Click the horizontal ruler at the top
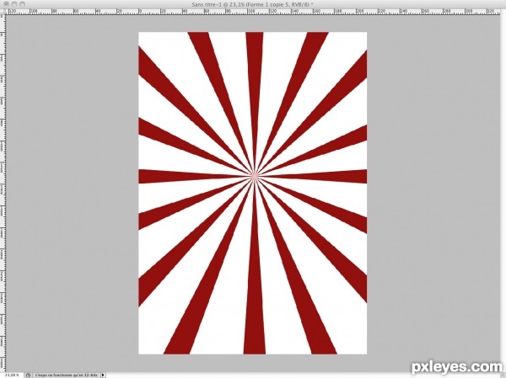The height and width of the screenshot is (378, 506). [x=255, y=12]
